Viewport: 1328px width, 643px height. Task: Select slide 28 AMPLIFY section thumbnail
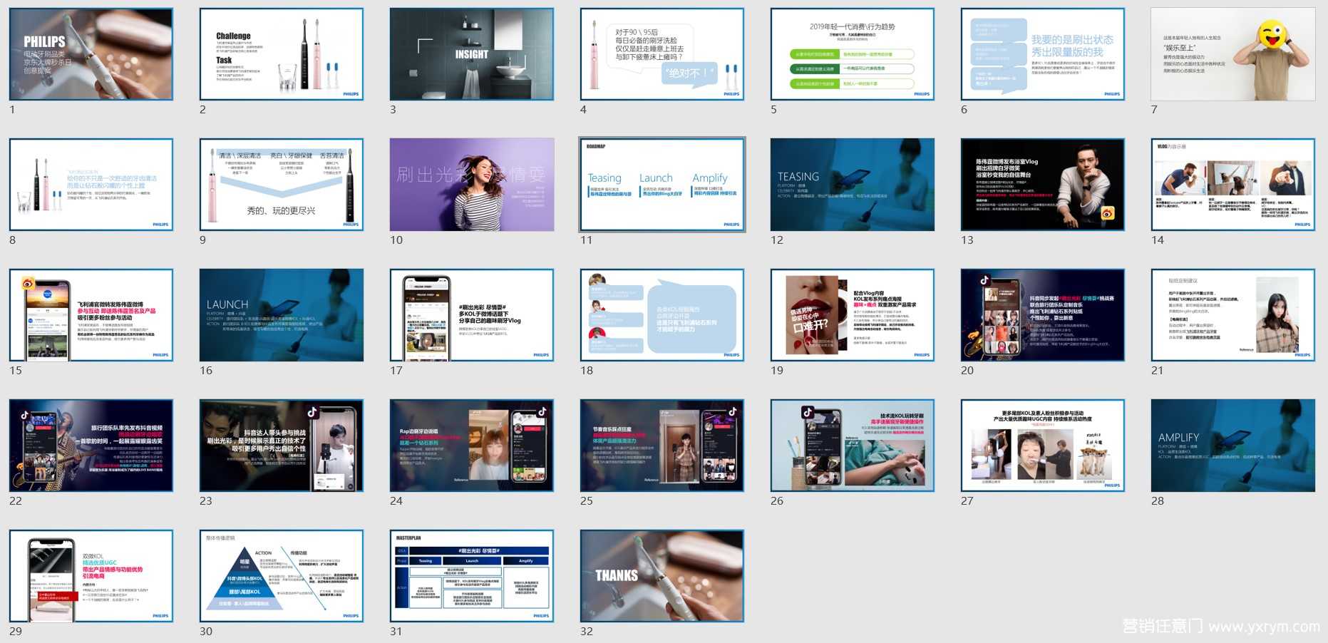click(1233, 446)
